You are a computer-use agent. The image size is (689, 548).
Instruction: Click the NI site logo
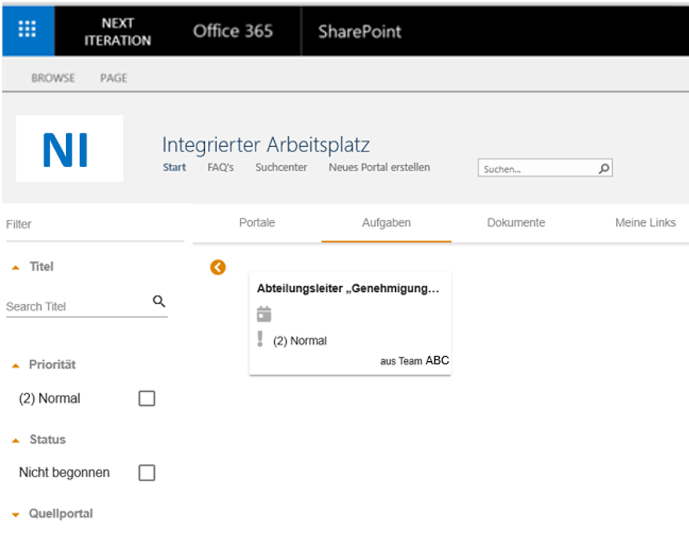coord(69,148)
